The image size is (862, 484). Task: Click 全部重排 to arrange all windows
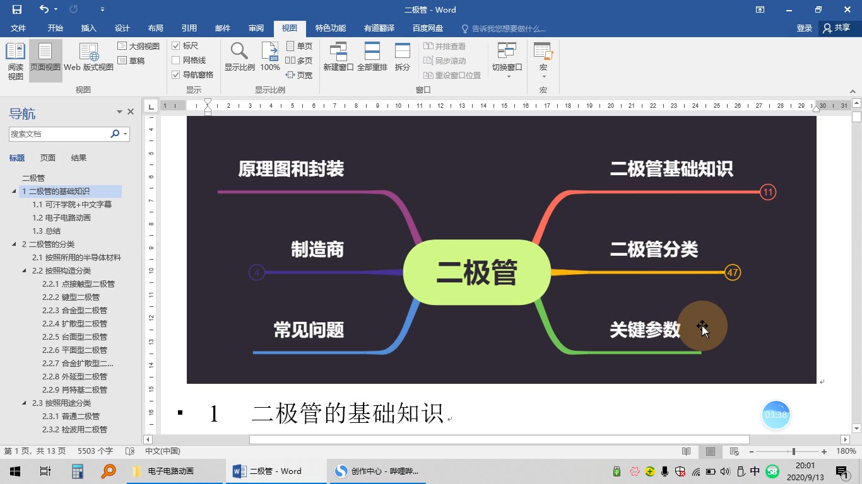[x=372, y=57]
